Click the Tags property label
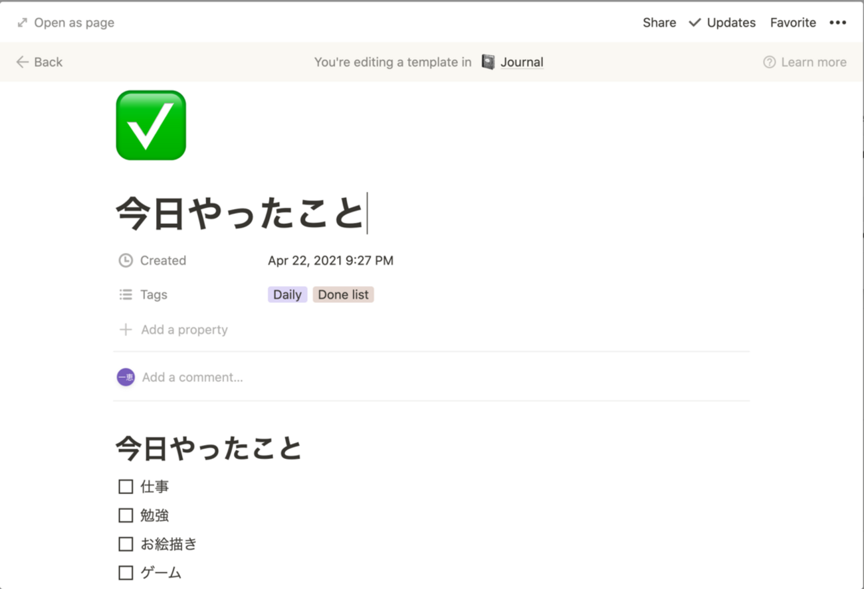864x589 pixels. pyautogui.click(x=154, y=295)
